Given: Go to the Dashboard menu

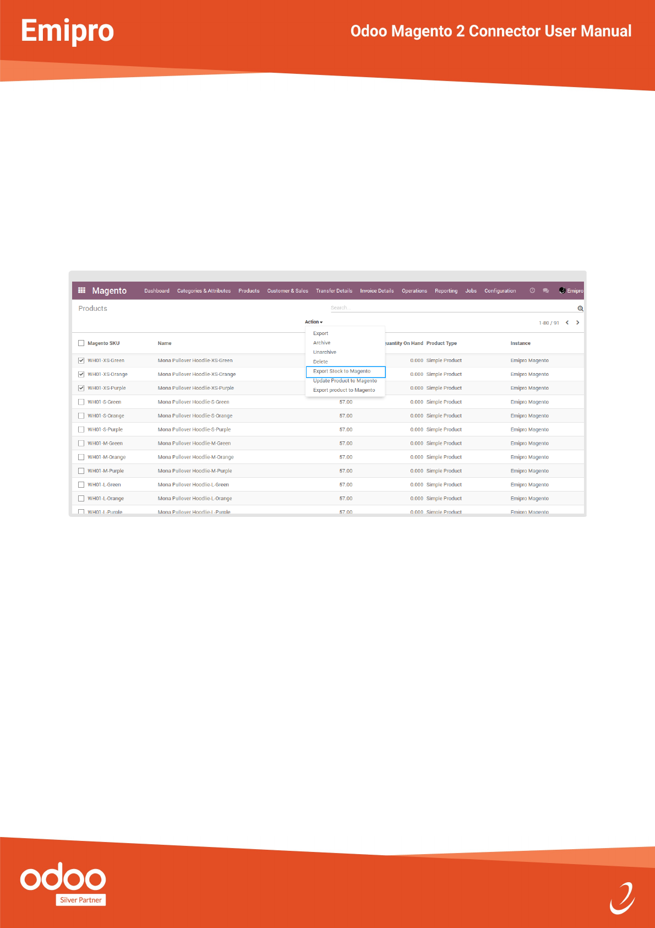Looking at the screenshot, I should [157, 291].
